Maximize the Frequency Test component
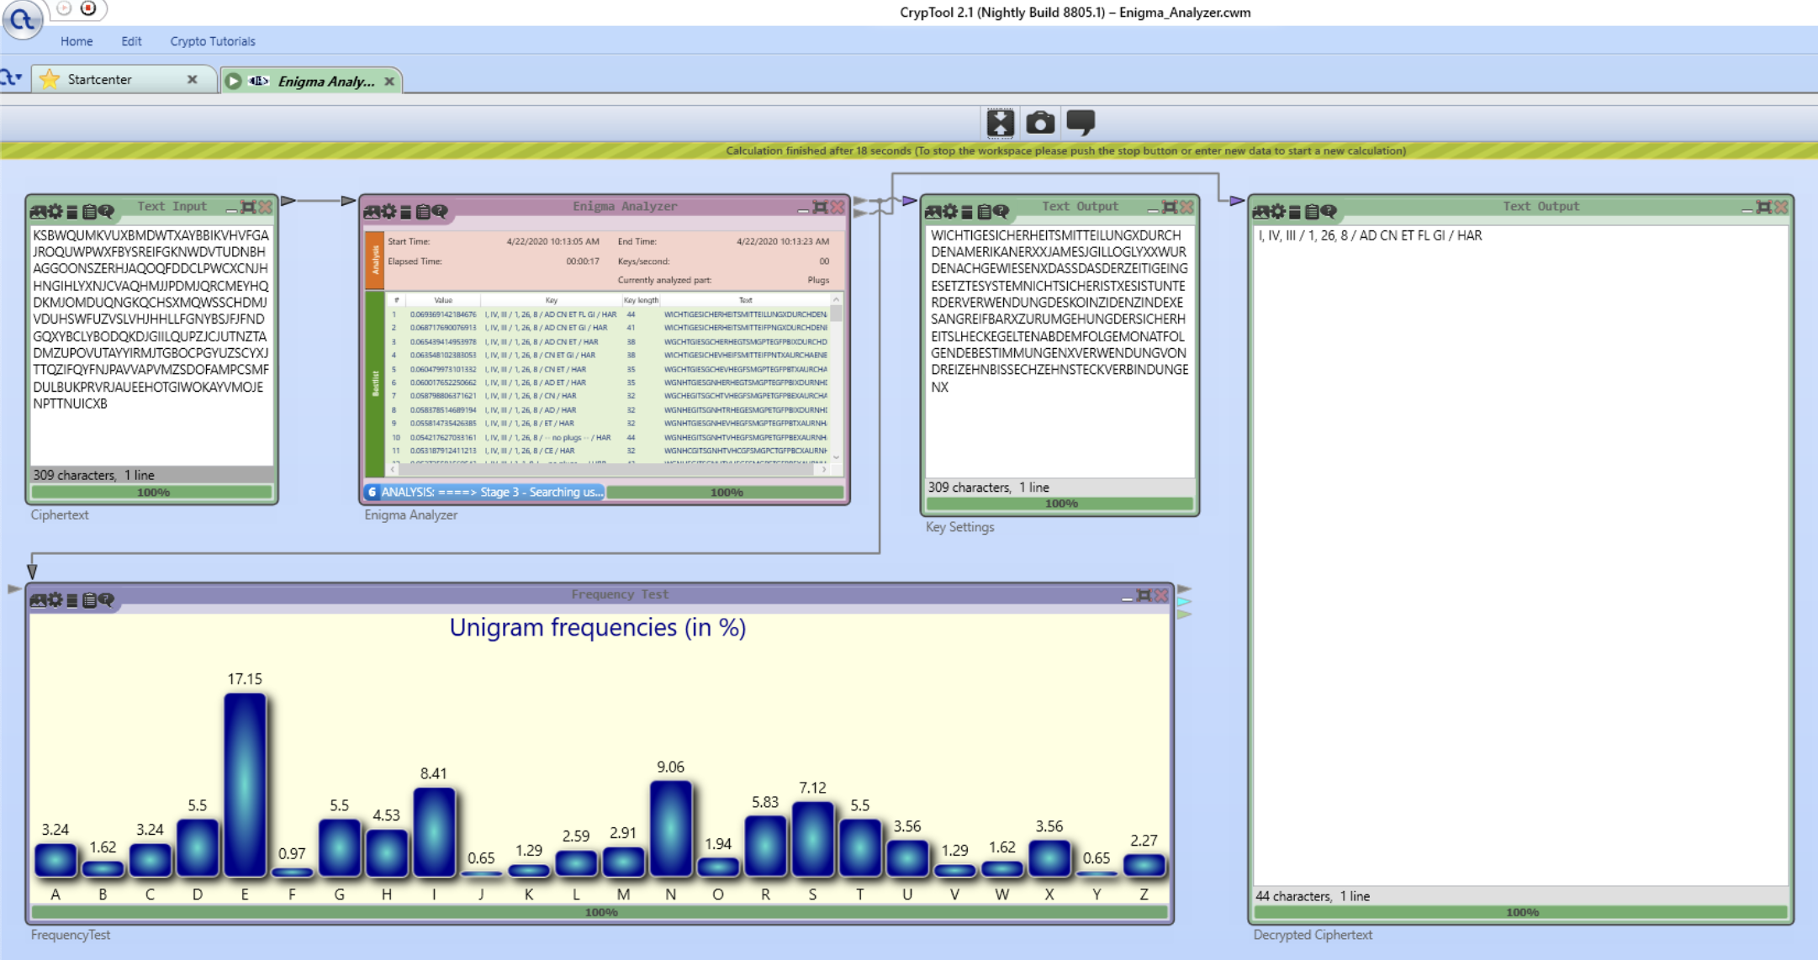This screenshot has width=1818, height=960. pos(1144,595)
